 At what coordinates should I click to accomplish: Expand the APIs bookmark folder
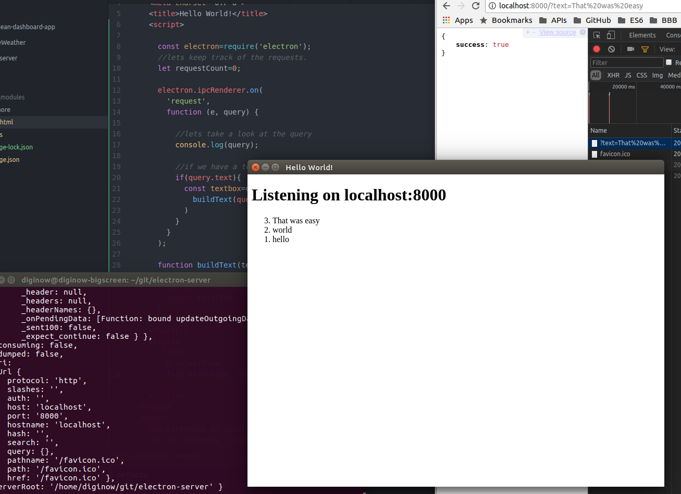553,20
